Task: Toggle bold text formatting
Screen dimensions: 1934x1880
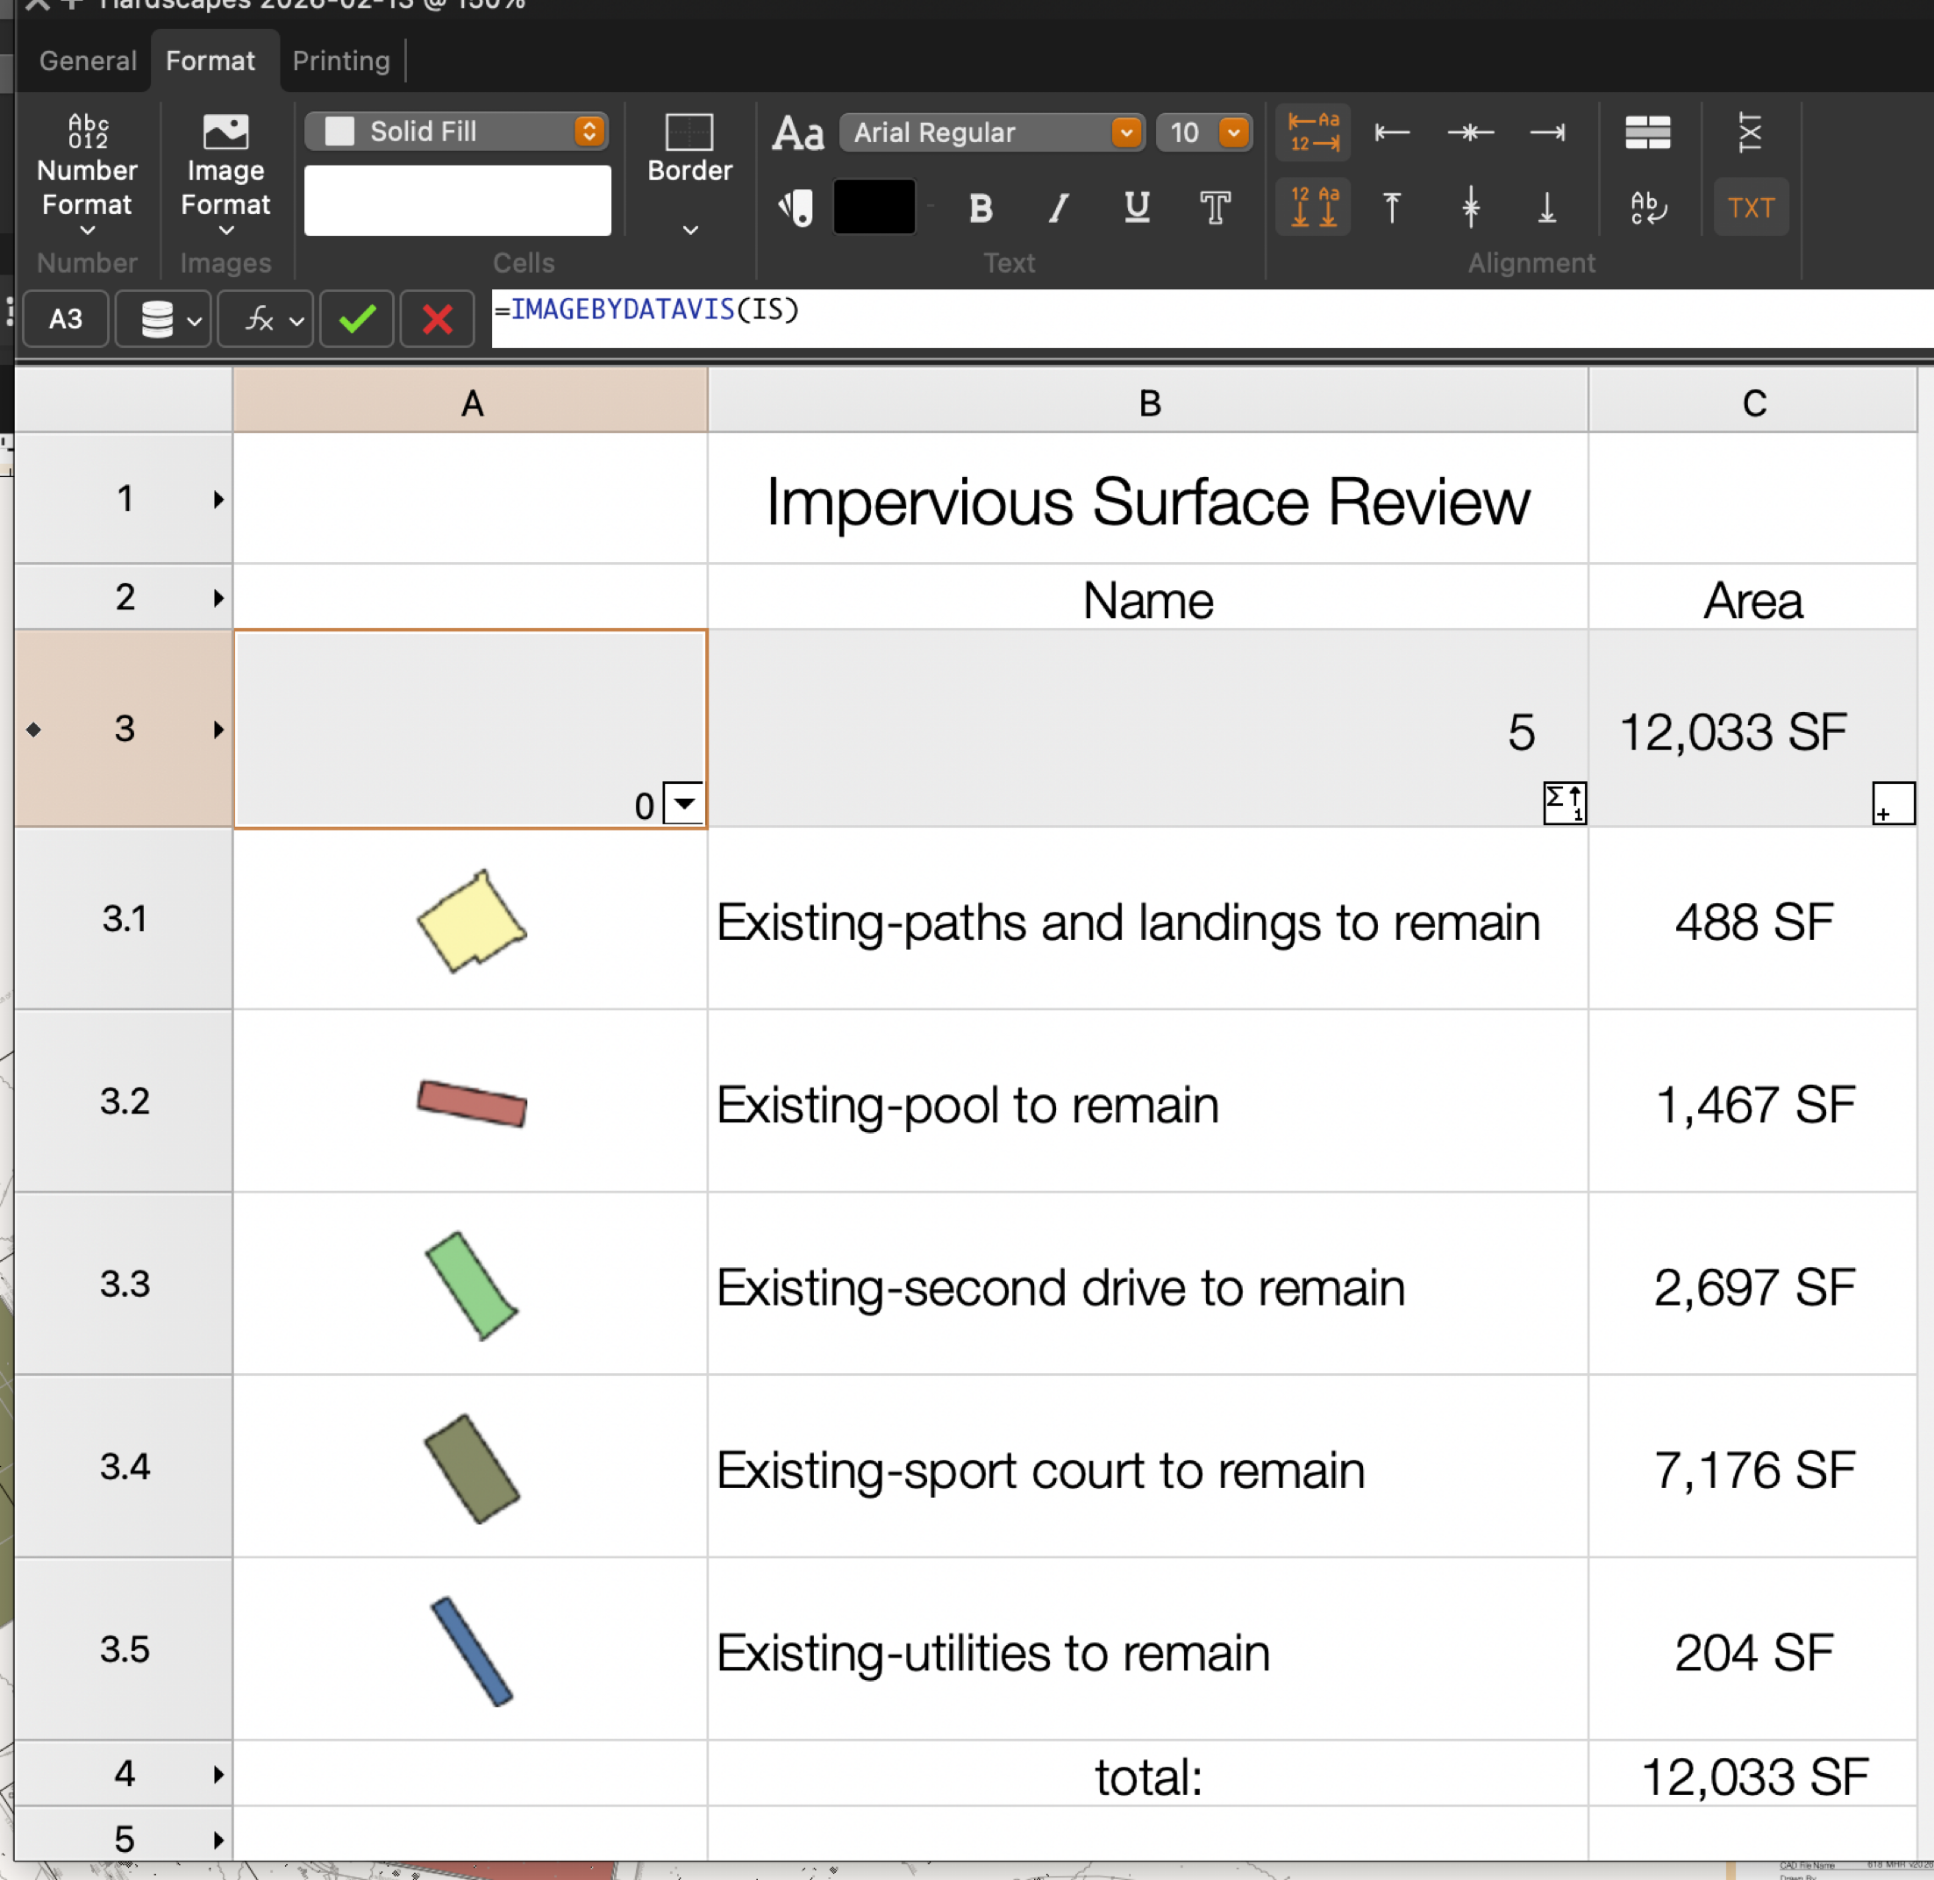Action: click(x=980, y=207)
